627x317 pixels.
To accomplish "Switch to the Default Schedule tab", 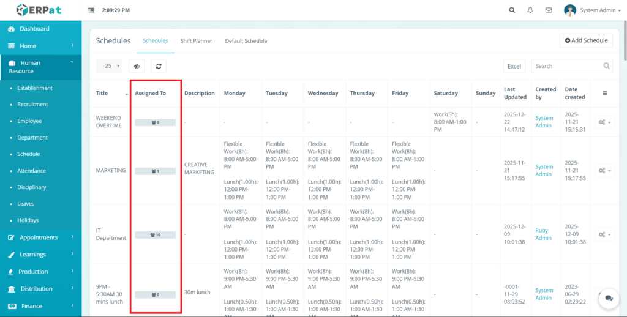I will pyautogui.click(x=246, y=41).
